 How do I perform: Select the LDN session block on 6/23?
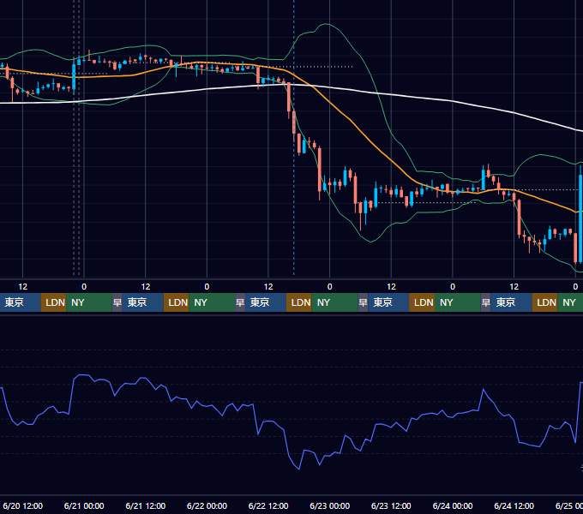[422, 302]
